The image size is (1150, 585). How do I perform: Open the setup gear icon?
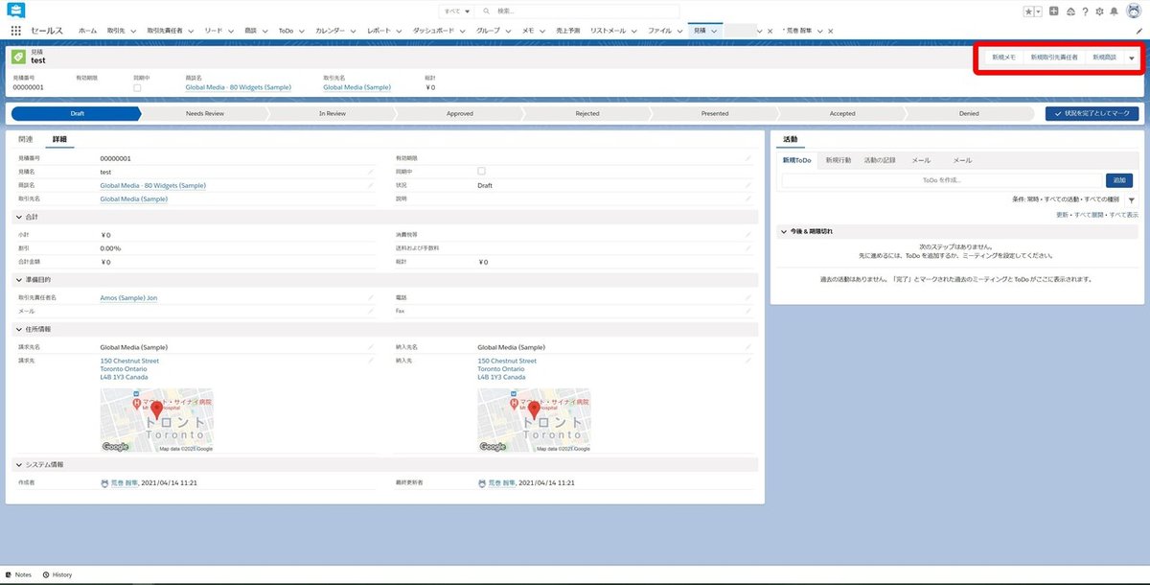[x=1099, y=12]
